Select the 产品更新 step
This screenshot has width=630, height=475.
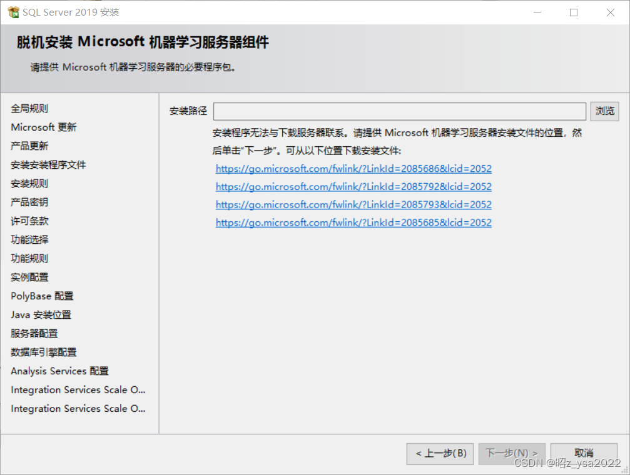pos(29,146)
